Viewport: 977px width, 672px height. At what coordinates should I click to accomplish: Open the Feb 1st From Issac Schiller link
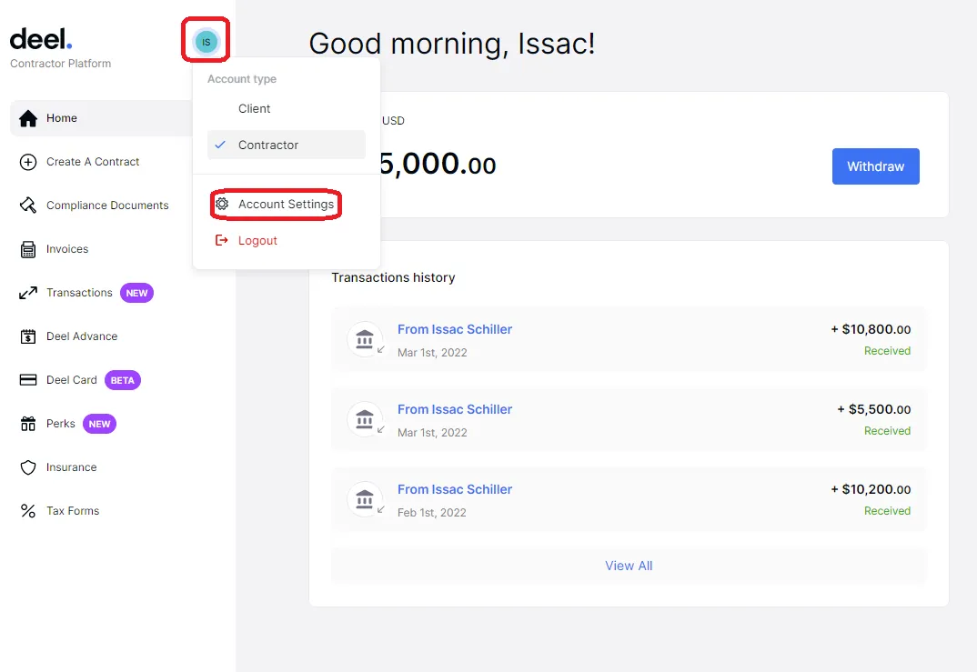(455, 489)
